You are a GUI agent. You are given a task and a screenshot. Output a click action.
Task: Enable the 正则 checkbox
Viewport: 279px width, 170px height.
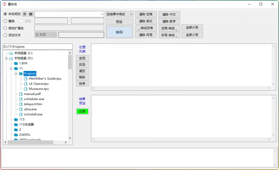tap(21, 20)
